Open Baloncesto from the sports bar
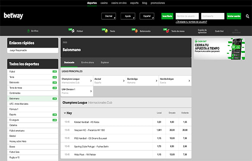Image resolution: width=252 pixels, height=161 pixels. [x=141, y=31]
